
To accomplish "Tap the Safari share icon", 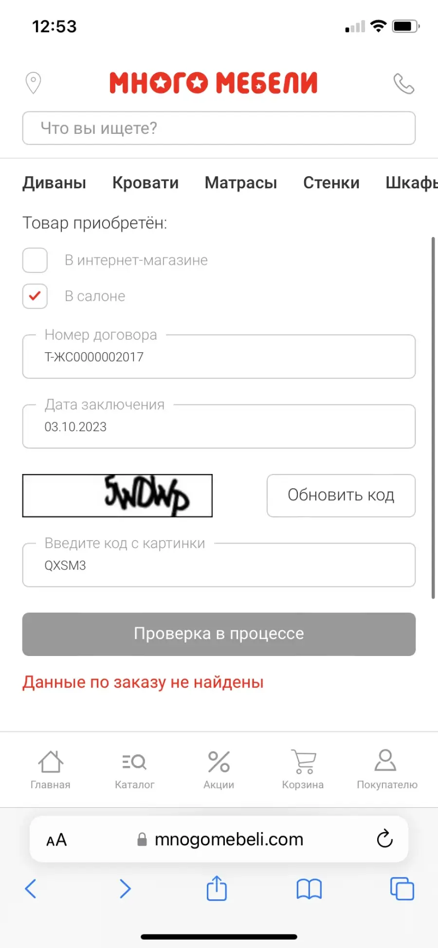I will point(217,889).
